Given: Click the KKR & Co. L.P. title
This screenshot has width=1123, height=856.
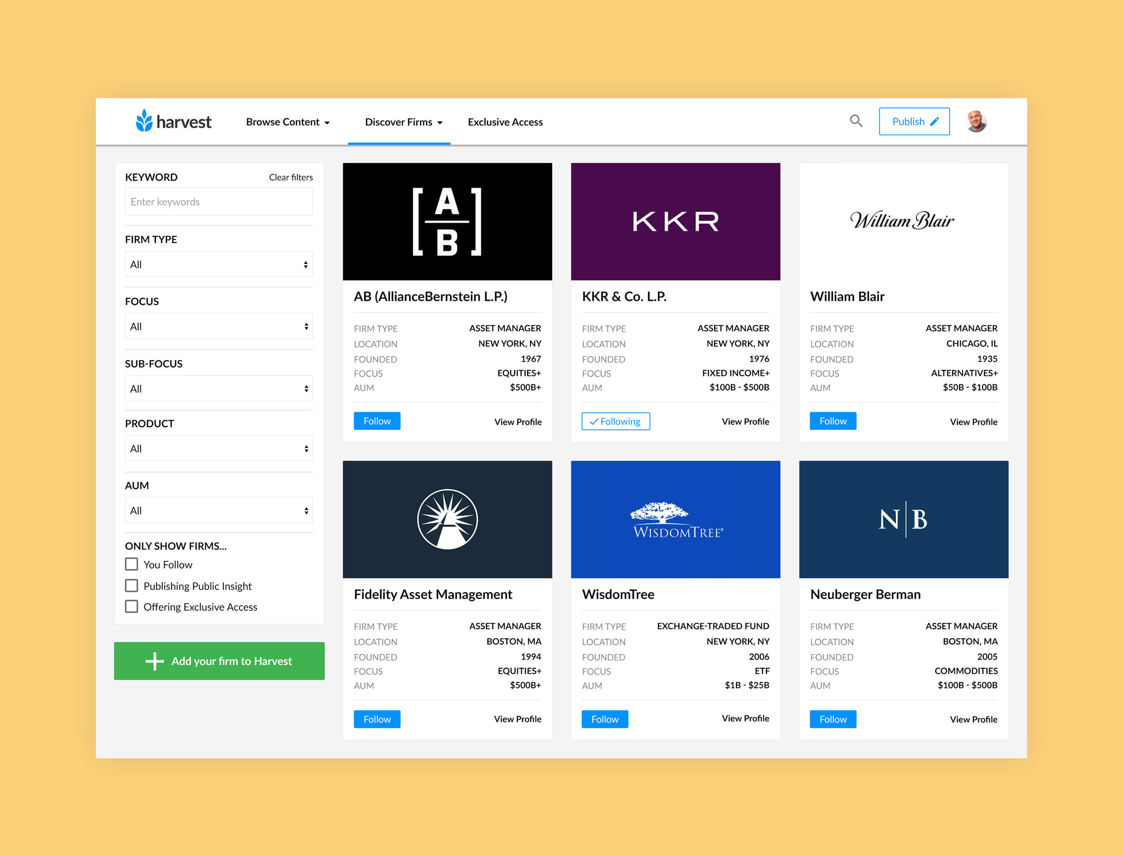Looking at the screenshot, I should tap(624, 296).
